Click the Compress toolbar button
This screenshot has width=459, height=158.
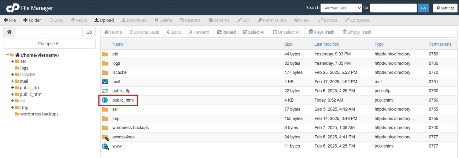pos(357,20)
